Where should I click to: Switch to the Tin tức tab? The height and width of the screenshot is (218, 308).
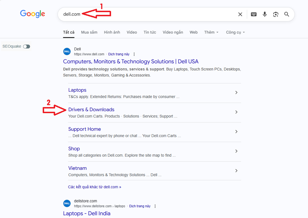point(150,32)
